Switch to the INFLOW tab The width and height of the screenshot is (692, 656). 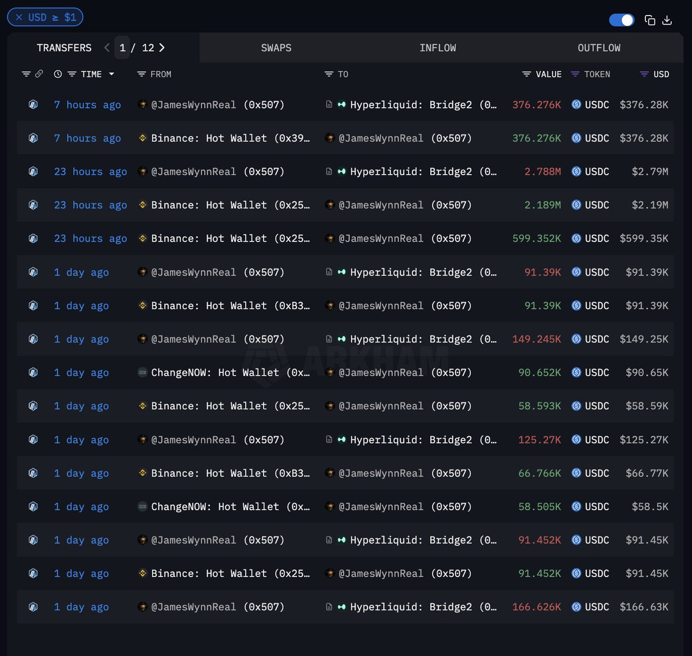pos(438,48)
